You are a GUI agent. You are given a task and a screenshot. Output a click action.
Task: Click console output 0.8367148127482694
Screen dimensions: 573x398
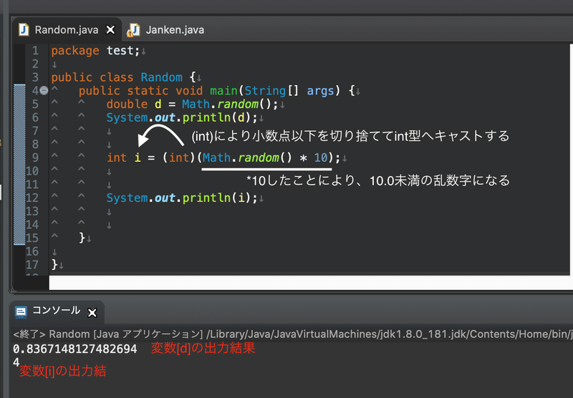[x=75, y=349]
